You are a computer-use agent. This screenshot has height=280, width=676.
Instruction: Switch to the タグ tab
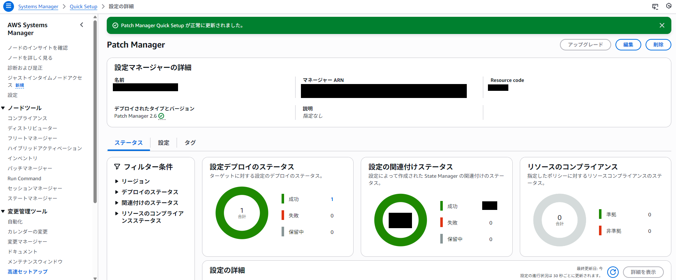point(190,143)
